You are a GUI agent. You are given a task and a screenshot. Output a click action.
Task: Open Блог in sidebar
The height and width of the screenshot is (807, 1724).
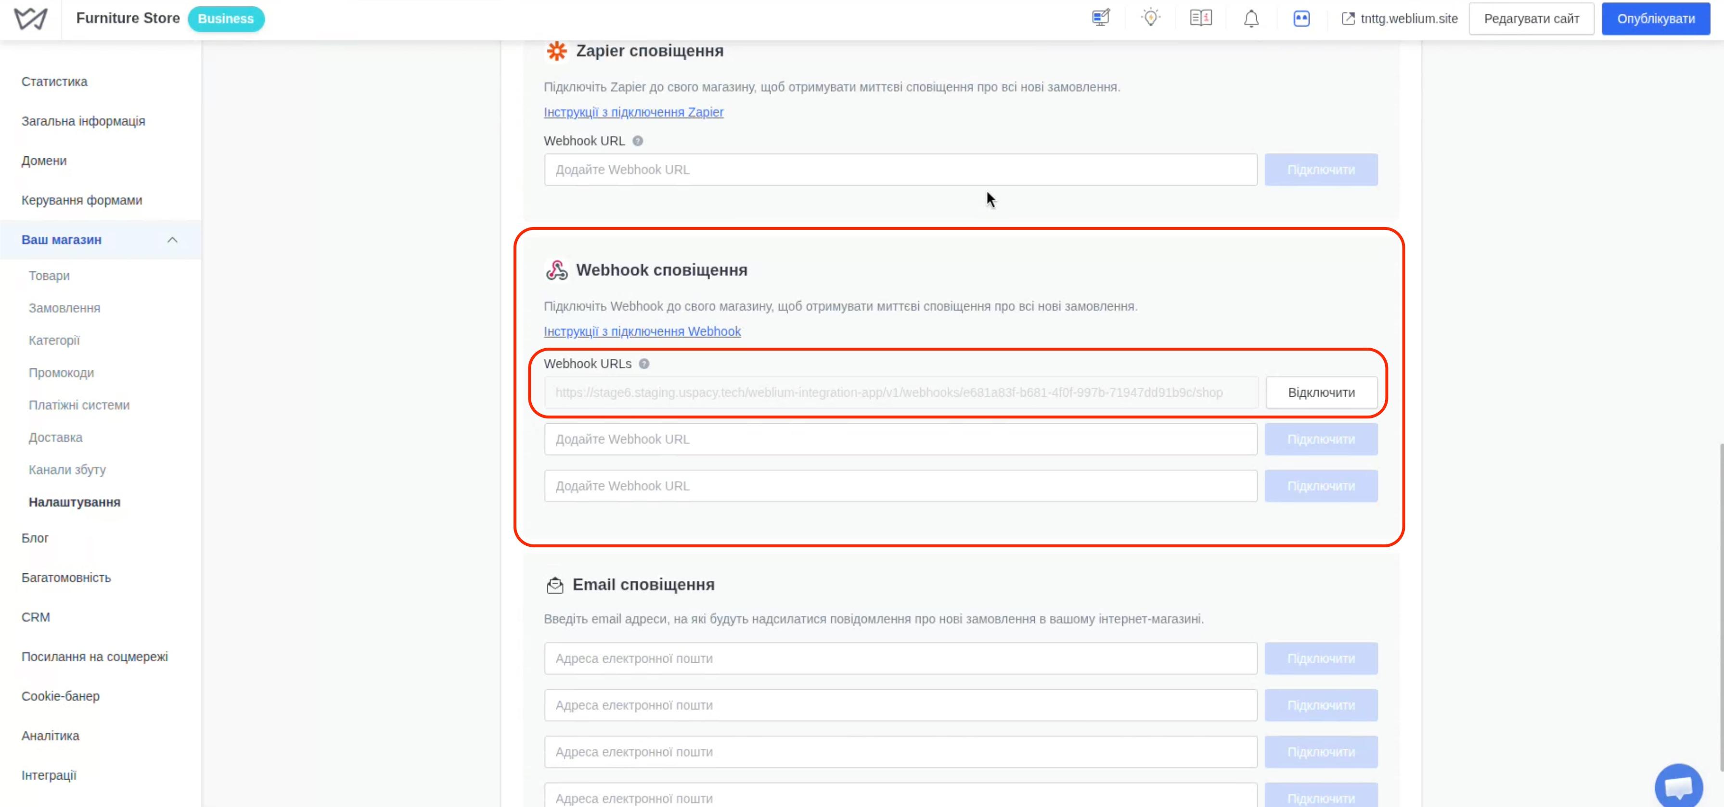coord(35,538)
